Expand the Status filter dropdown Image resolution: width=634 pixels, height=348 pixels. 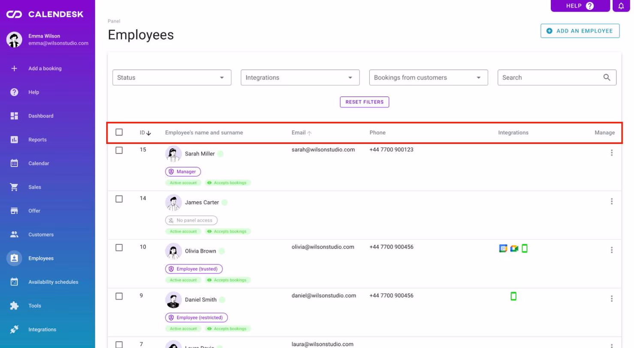[x=172, y=78]
